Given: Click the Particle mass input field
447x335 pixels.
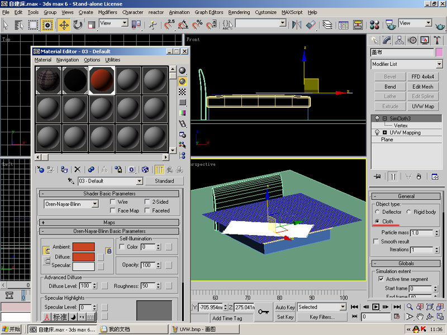Looking at the screenshot, I should pyautogui.click(x=422, y=233).
